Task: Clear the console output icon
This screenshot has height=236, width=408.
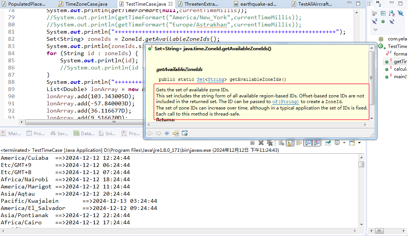Action: pos(281,143)
